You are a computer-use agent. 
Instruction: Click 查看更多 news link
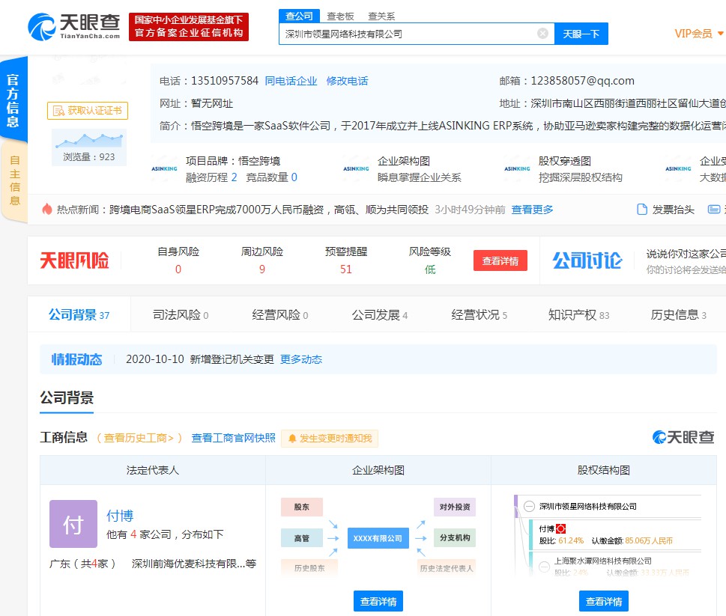click(533, 210)
